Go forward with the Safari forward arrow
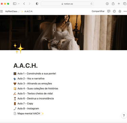The height and width of the screenshot is (123, 127). 29,4
